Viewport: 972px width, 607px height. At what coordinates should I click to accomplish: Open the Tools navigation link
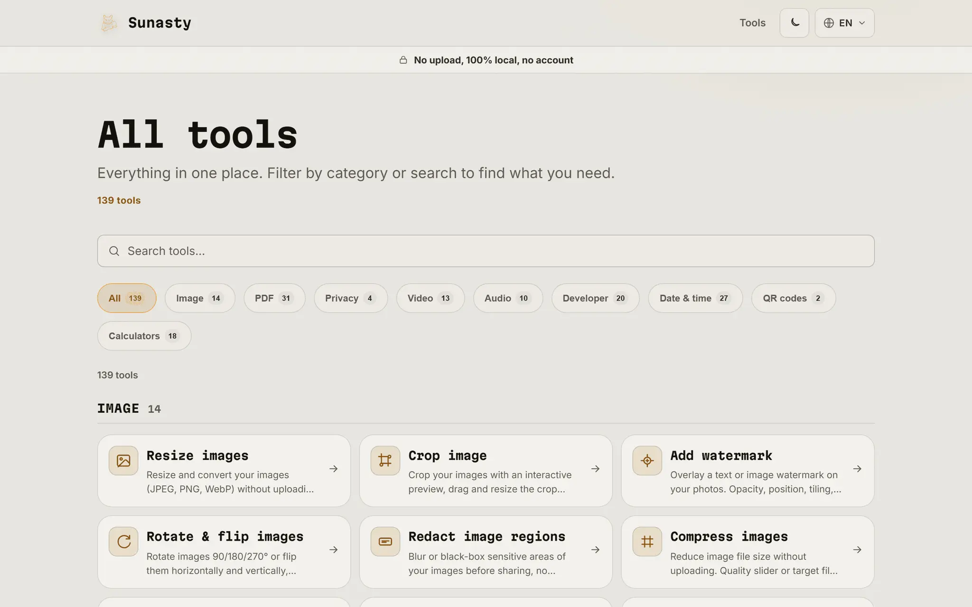[752, 23]
